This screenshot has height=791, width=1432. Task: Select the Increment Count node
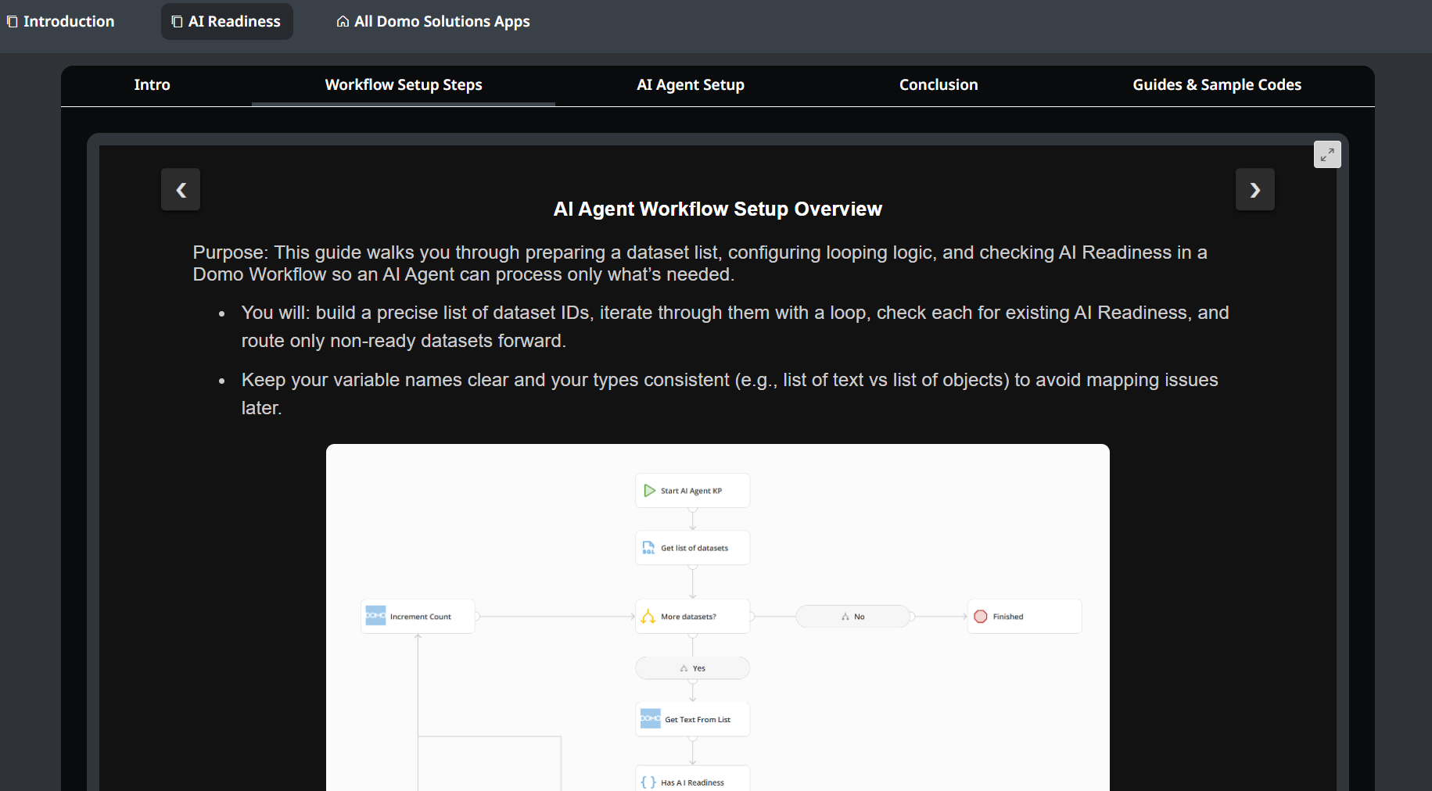click(x=418, y=616)
